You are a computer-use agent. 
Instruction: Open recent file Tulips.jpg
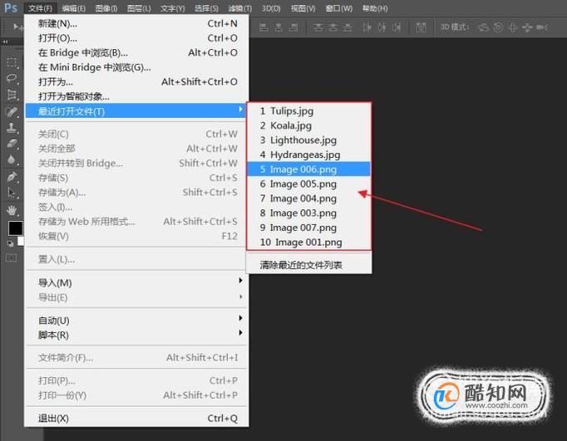[308, 111]
